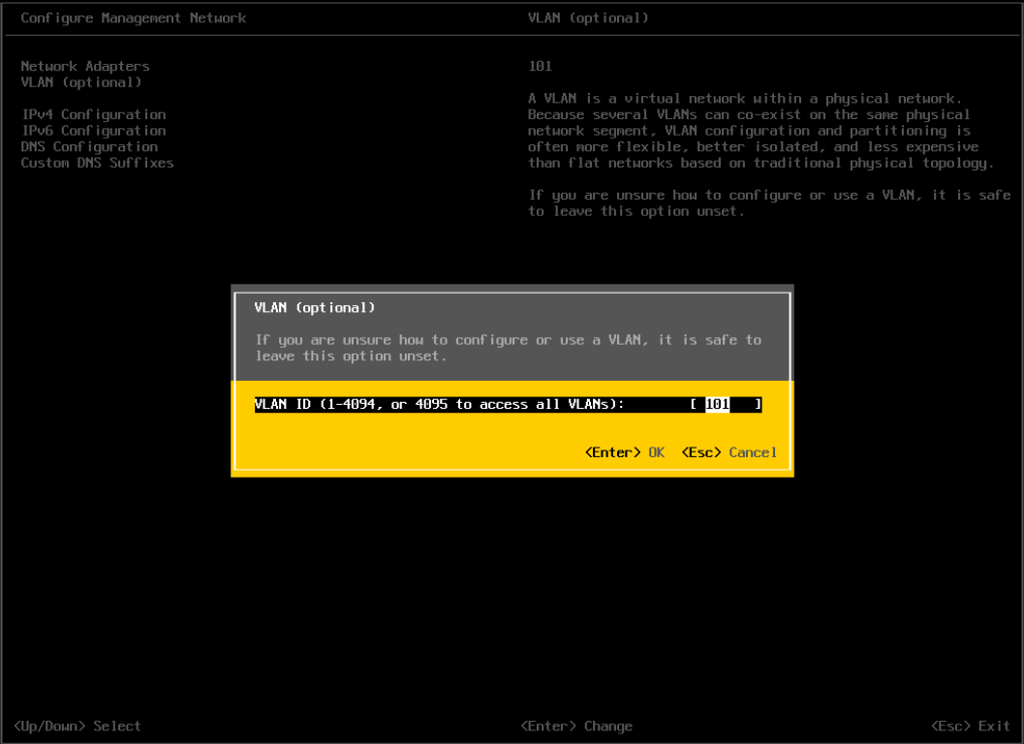
Task: Click the <Esc> label next to Cancel
Action: click(x=700, y=451)
